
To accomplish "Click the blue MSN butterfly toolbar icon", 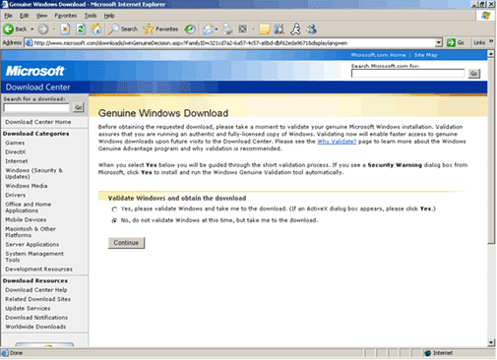I will pos(311,30).
